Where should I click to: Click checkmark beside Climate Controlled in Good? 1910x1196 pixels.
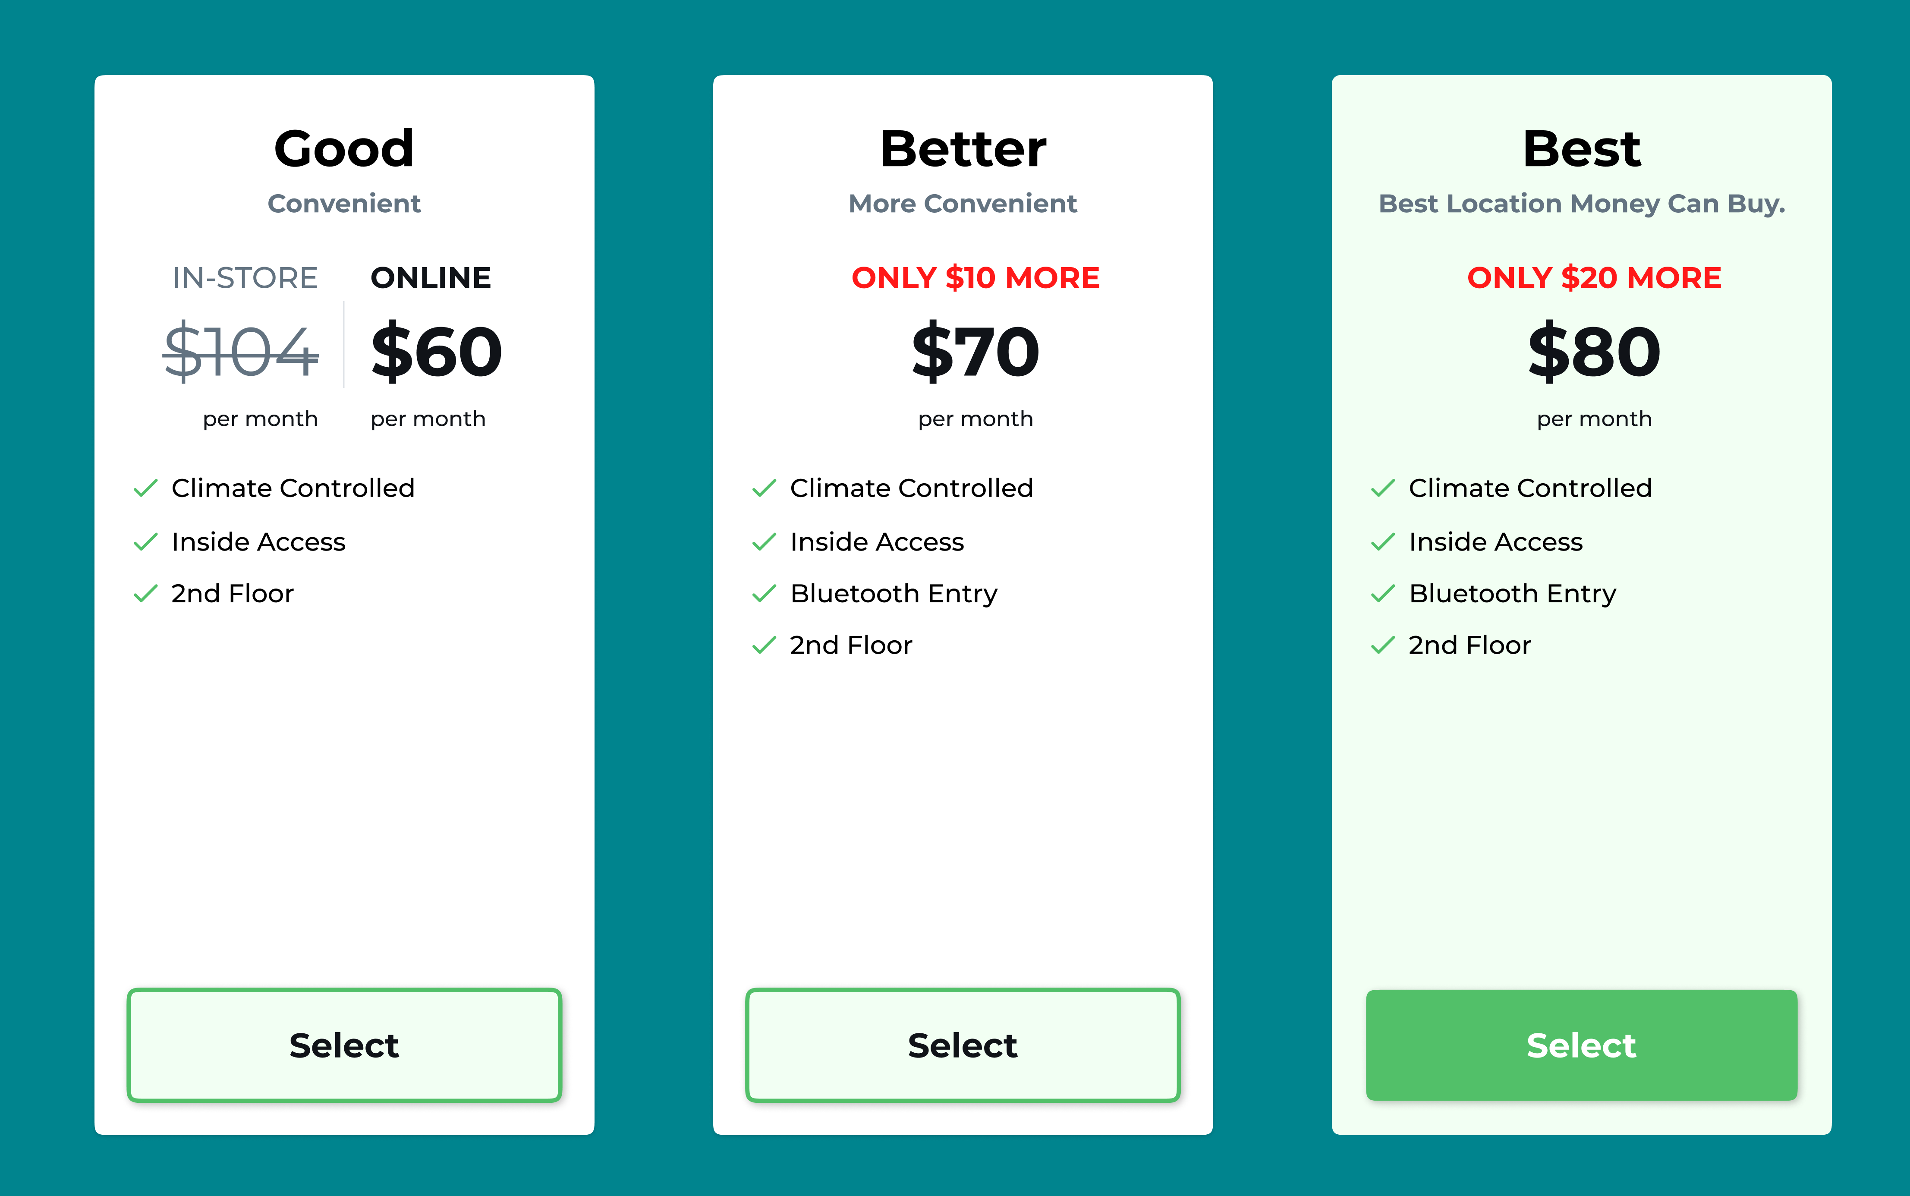pos(145,489)
